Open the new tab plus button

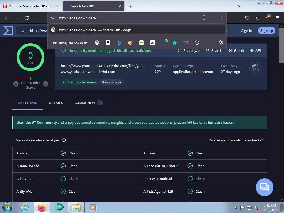click(x=130, y=6)
